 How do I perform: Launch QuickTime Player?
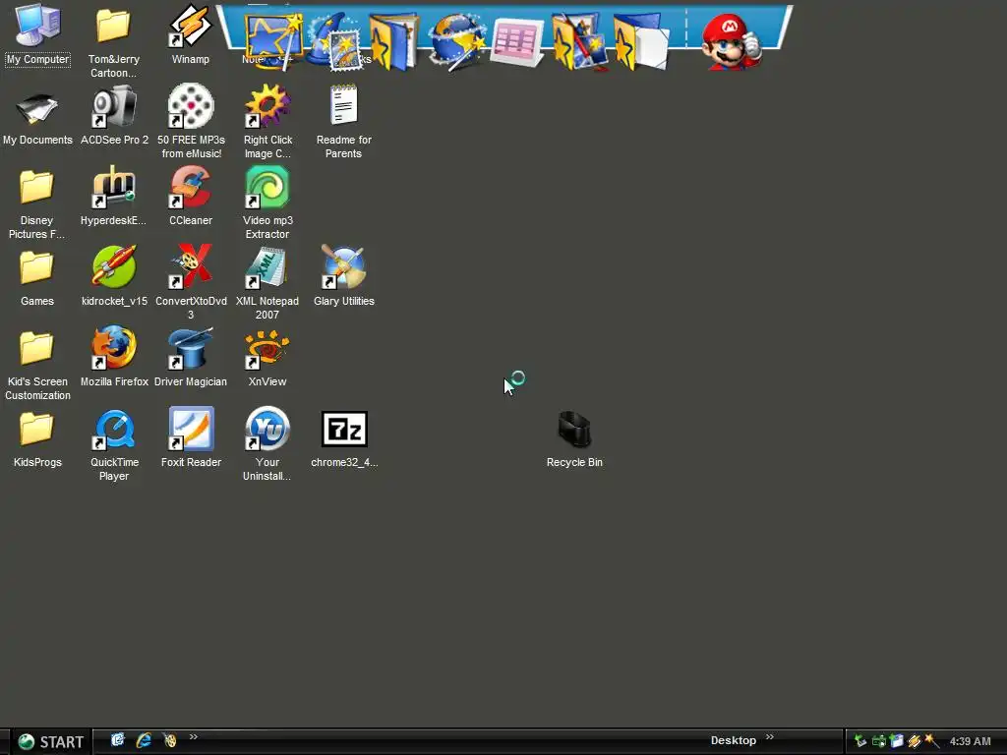114,445
